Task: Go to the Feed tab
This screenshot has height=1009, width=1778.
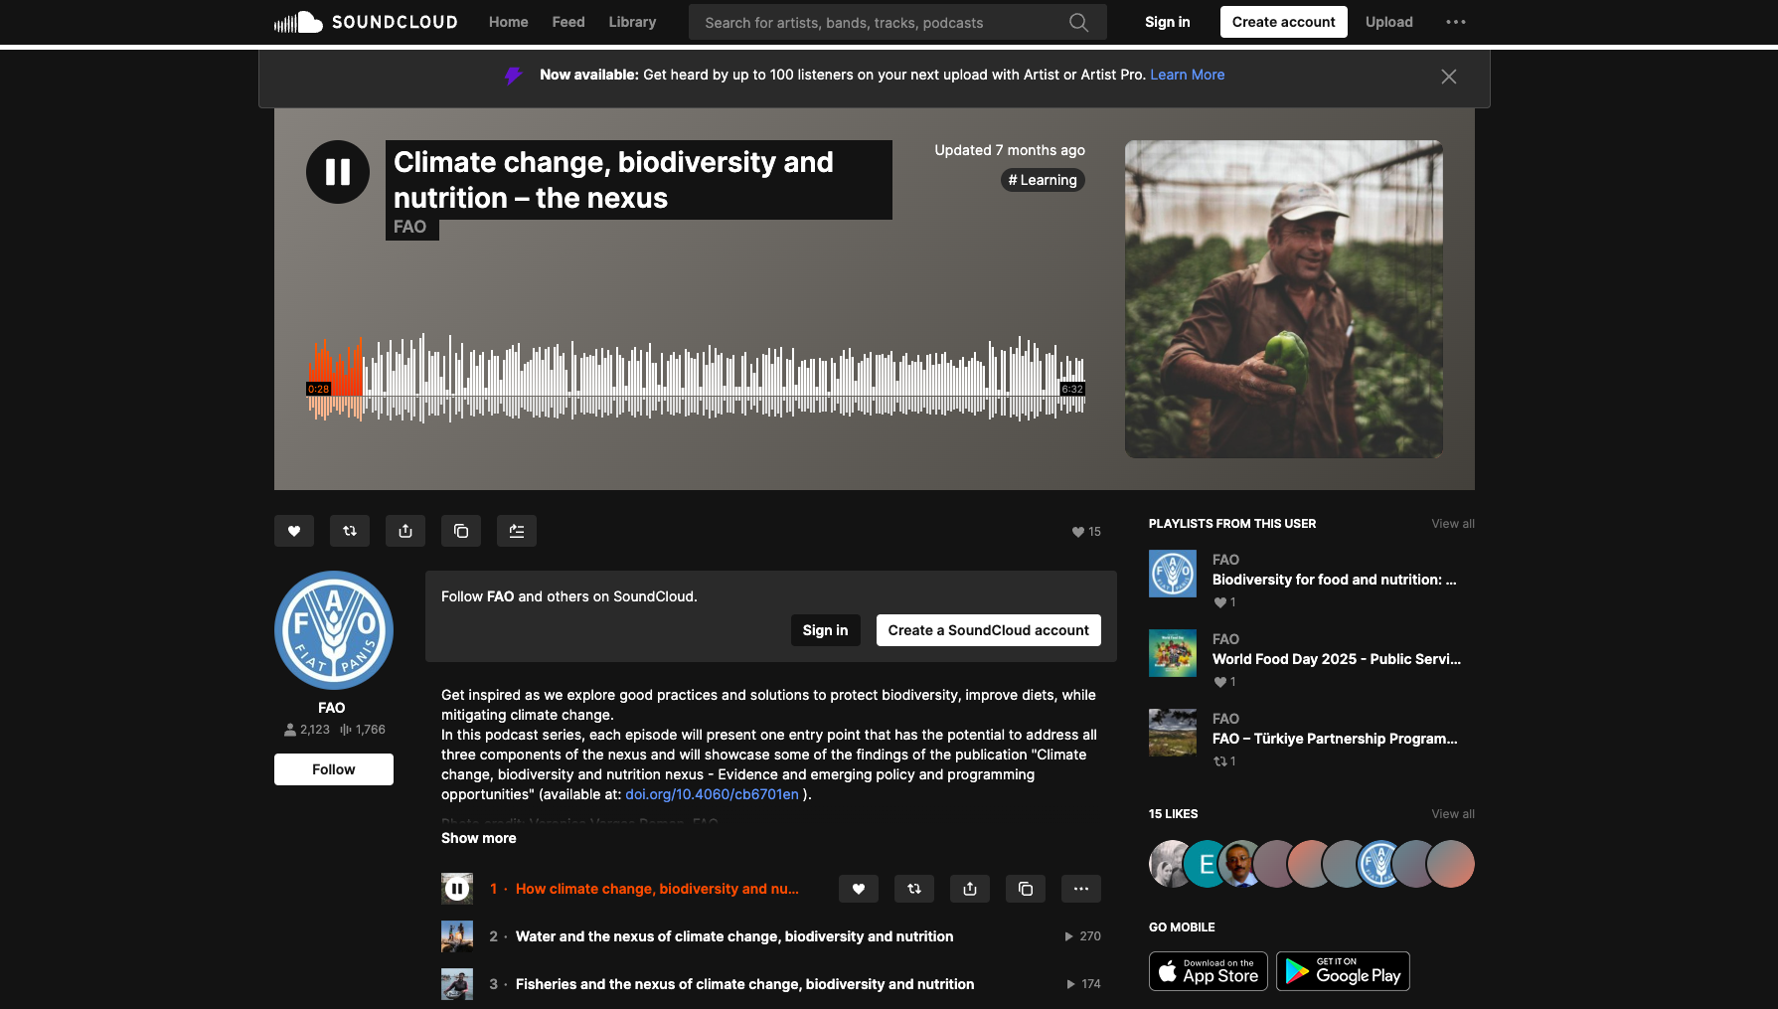Action: [x=568, y=22]
